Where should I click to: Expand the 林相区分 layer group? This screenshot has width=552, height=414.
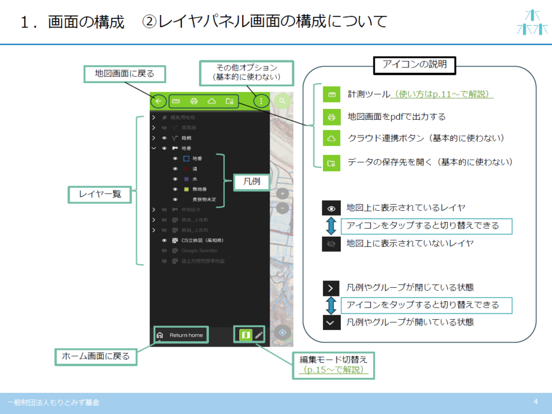154,209
